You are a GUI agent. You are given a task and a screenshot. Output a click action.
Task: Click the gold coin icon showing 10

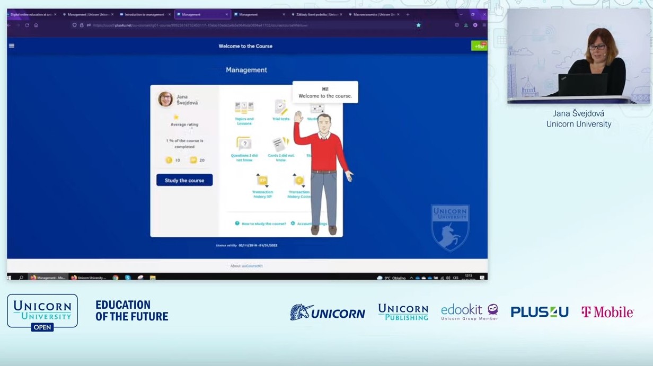click(x=169, y=160)
